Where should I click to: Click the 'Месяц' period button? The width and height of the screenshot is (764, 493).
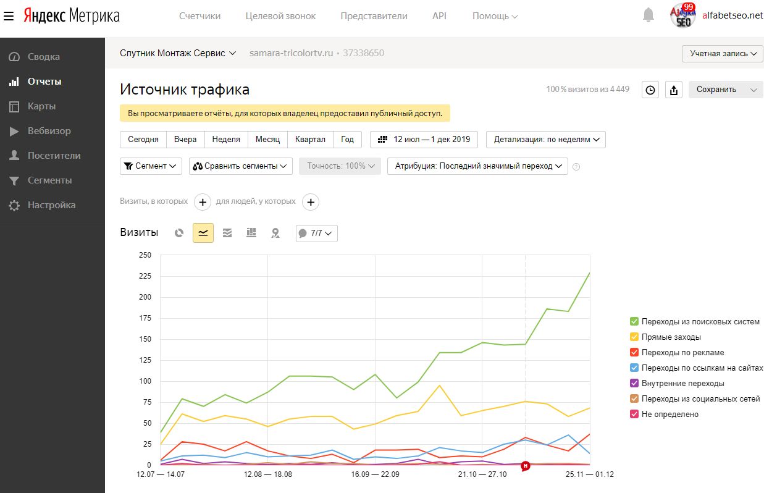[x=267, y=139]
